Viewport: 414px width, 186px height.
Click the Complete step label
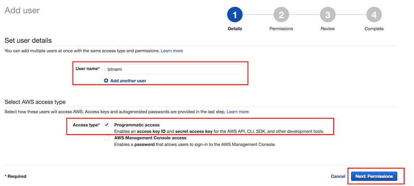[374, 29]
